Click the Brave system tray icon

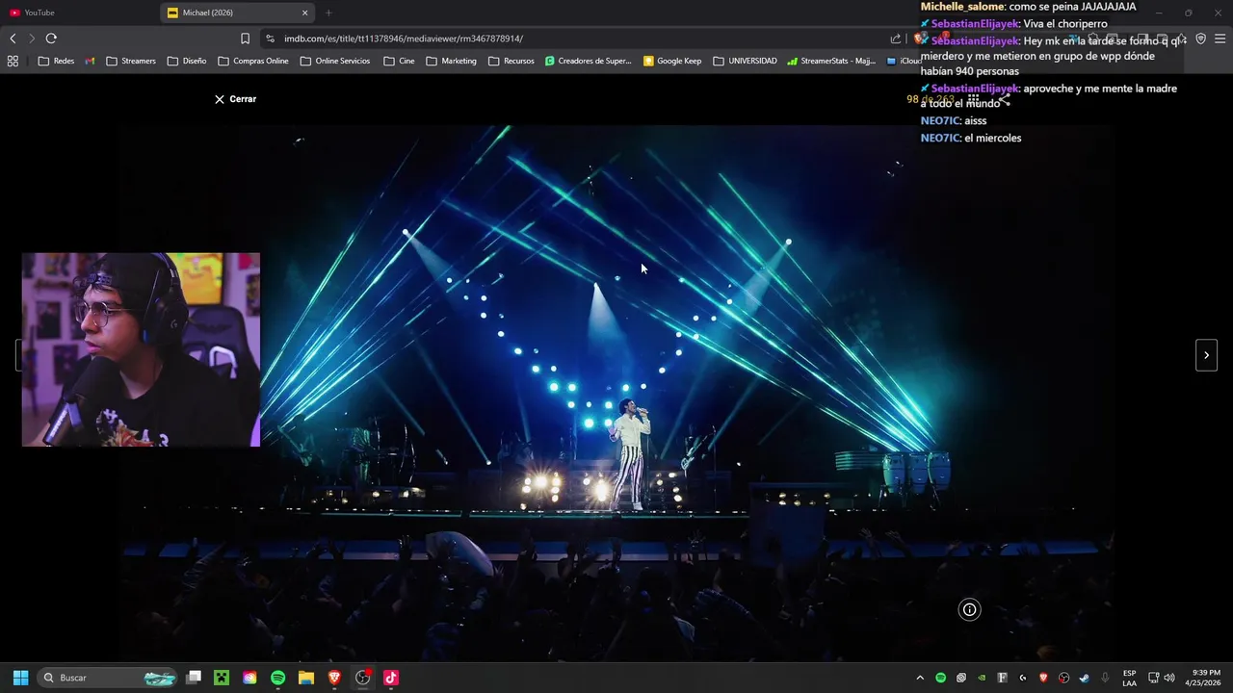point(1043,678)
